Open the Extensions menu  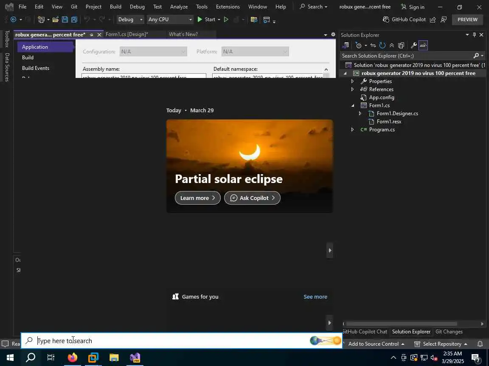[228, 6]
